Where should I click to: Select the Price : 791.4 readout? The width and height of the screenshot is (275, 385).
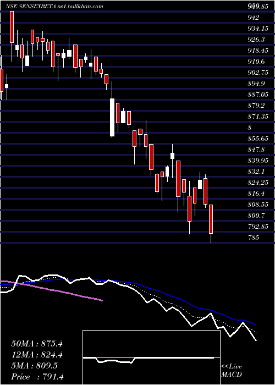coord(37,377)
